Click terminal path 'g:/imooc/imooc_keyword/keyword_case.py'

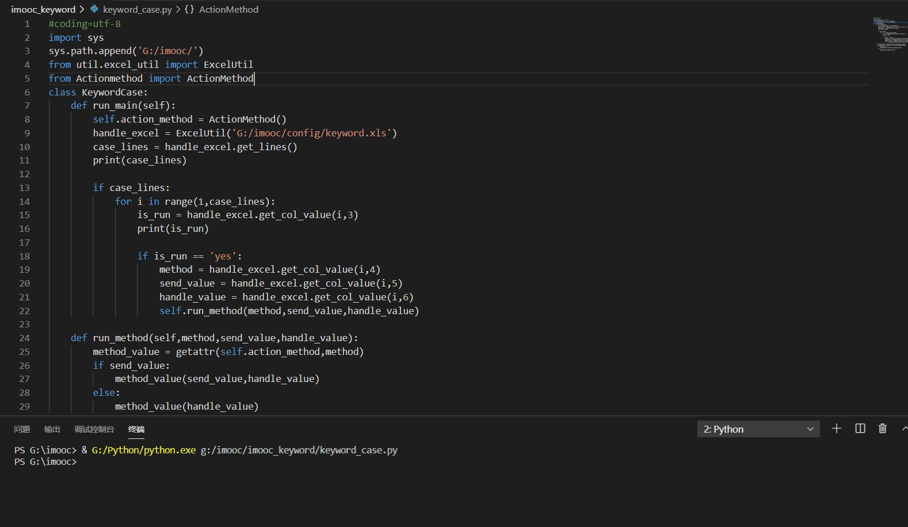click(x=299, y=450)
